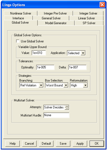Click the Optimality tolerance field
The image size is (107, 150).
pyautogui.click(x=45, y=67)
